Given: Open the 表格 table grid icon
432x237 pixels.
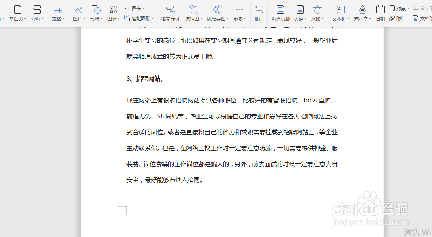Looking at the screenshot, I should tap(58, 10).
